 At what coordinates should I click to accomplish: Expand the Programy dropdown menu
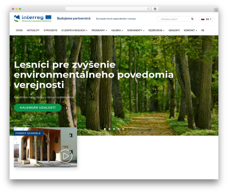click(99, 31)
